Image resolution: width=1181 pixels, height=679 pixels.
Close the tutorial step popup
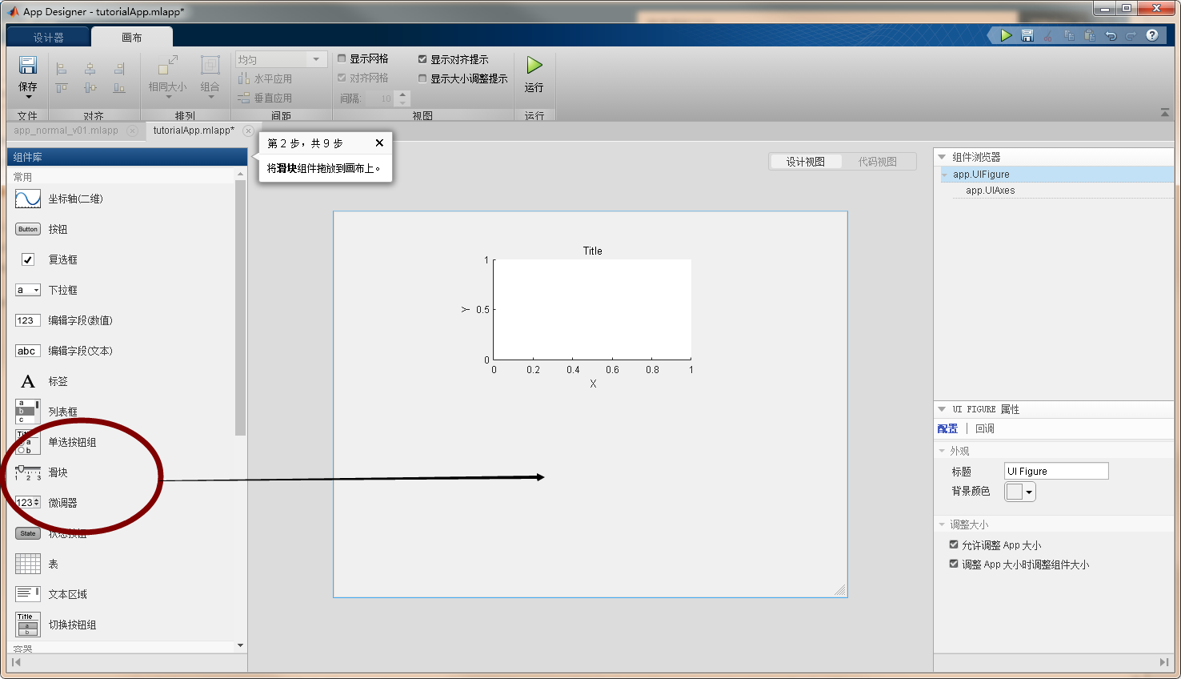(x=380, y=143)
